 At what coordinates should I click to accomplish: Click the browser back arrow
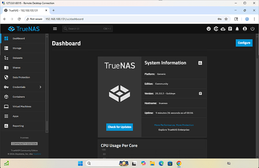pyautogui.click(x=5, y=19)
